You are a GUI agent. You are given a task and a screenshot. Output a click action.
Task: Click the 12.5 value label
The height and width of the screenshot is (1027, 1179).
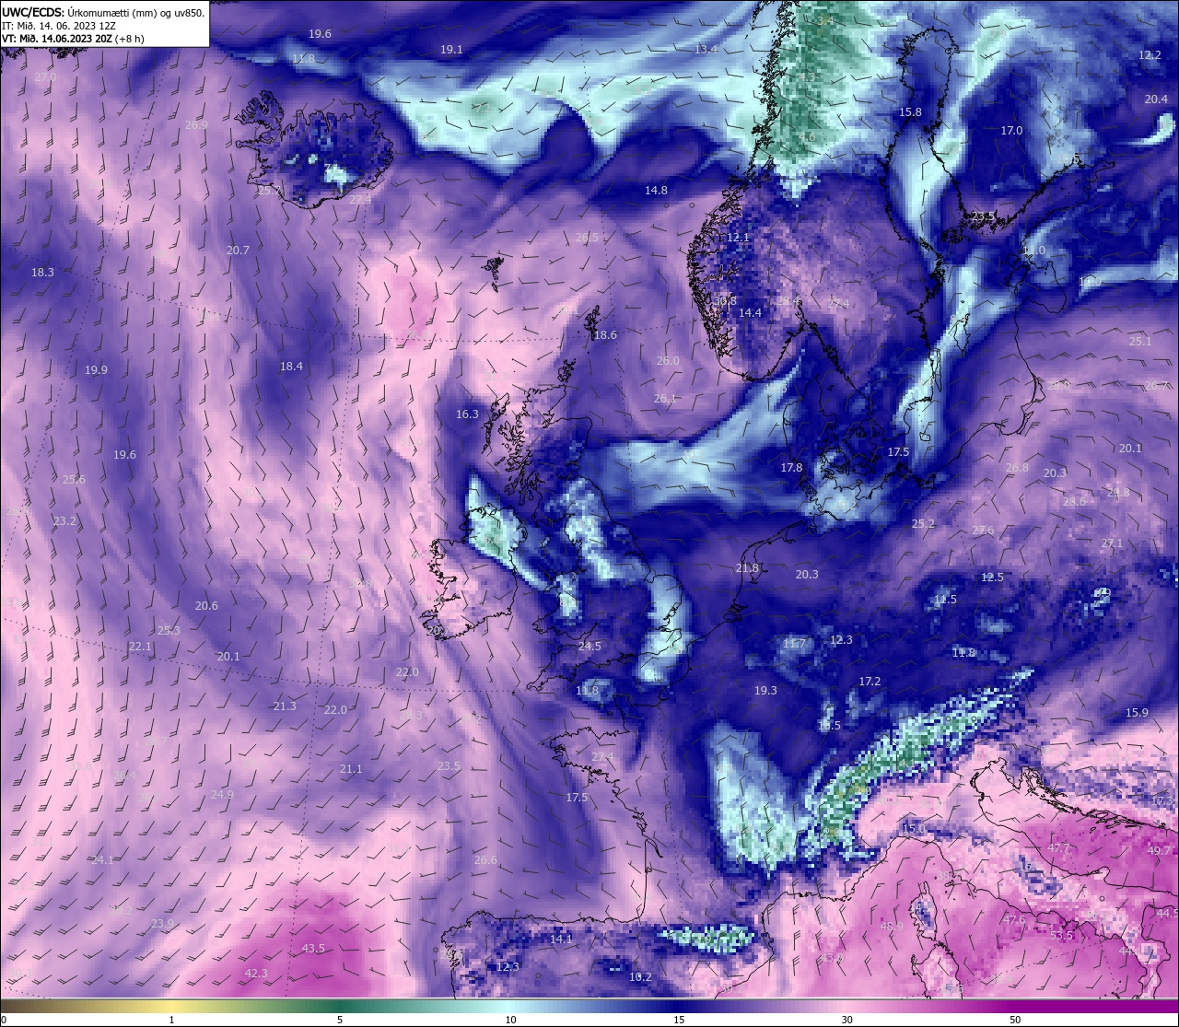click(992, 578)
